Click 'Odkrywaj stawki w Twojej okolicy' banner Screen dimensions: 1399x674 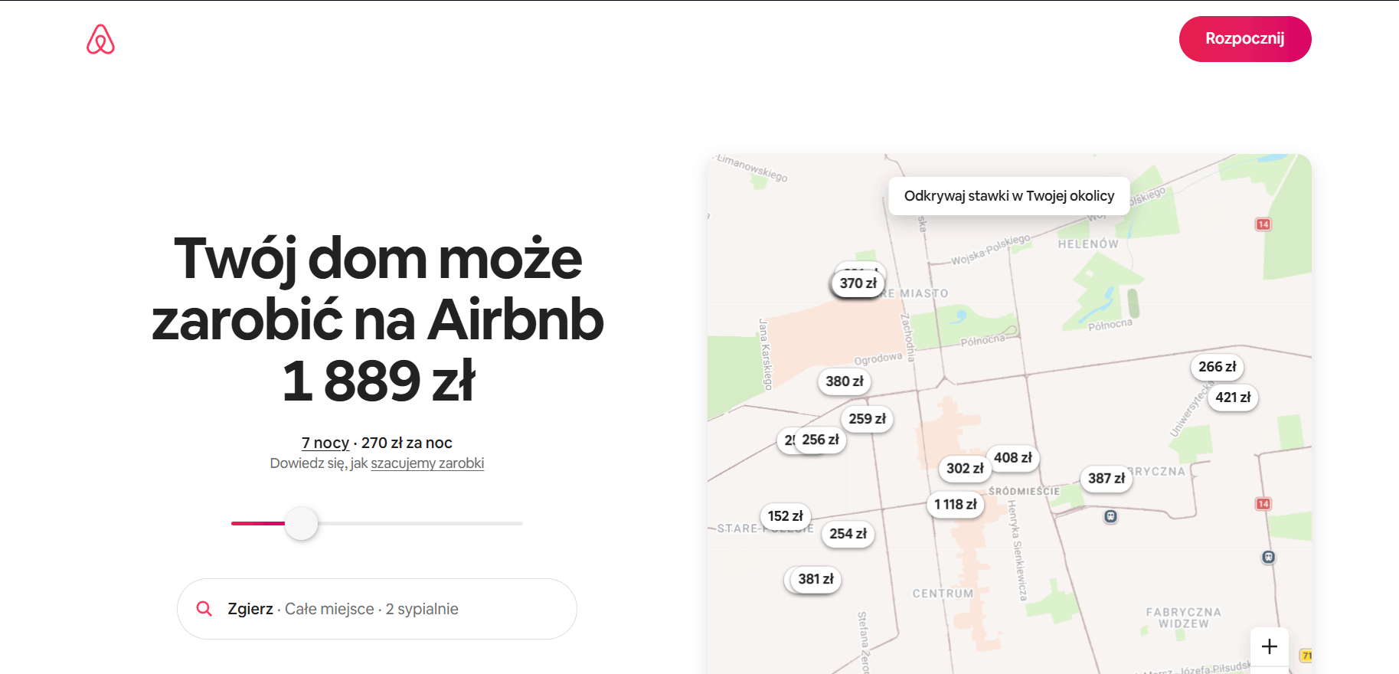pyautogui.click(x=1008, y=196)
